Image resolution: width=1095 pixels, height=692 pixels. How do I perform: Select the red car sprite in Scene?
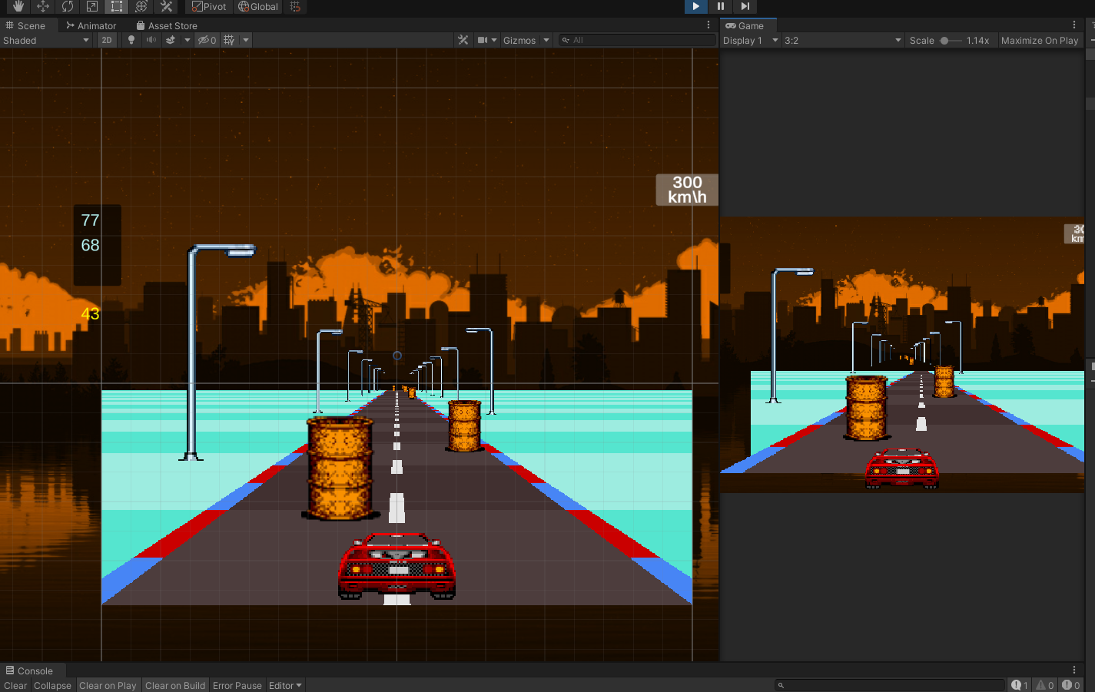point(397,566)
